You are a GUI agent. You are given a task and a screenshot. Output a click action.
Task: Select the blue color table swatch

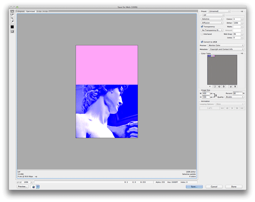(208, 56)
